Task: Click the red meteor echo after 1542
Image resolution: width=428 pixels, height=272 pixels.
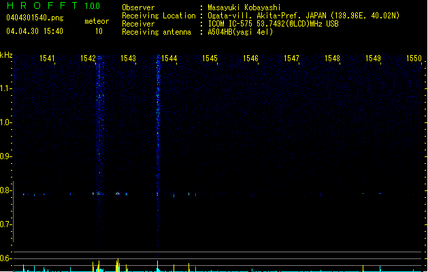Action: (117, 193)
